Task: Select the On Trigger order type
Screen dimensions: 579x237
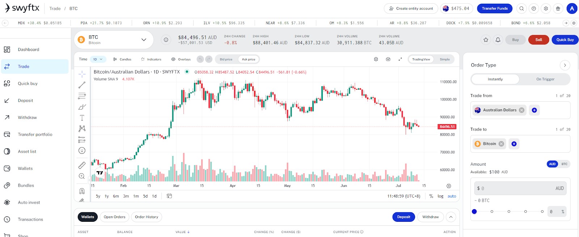Action: coord(545,79)
